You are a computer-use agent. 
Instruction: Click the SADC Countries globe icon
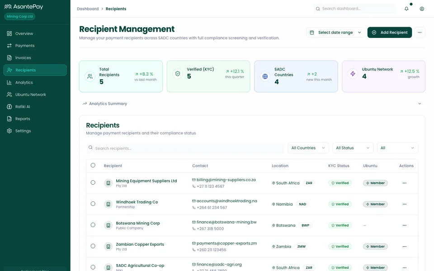click(x=265, y=76)
